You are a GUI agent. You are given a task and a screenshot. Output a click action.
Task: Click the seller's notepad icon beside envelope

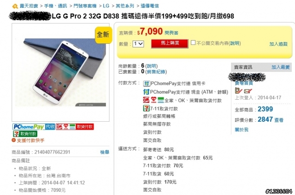(x=238, y=91)
